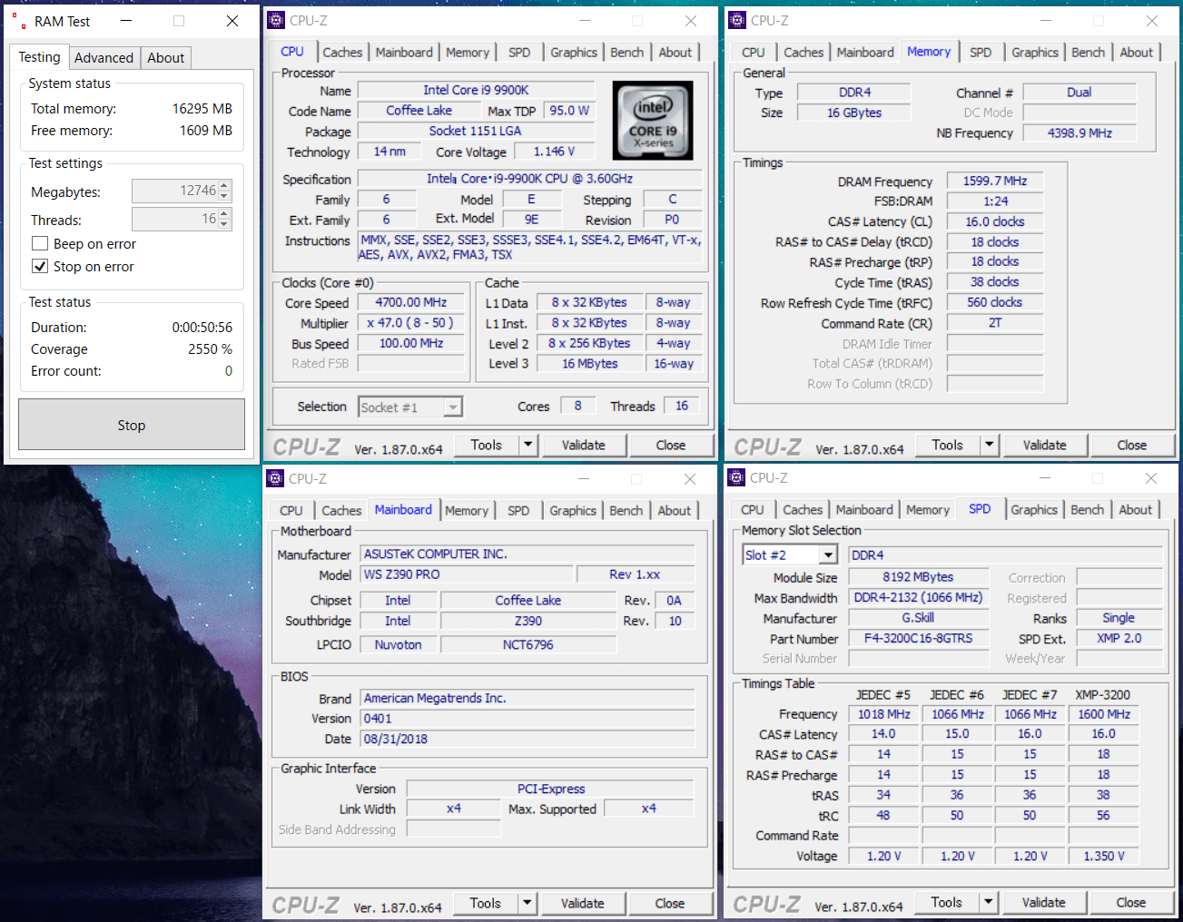Click CPU-Z title icon of the DRAM Frequency window

pyautogui.click(x=737, y=20)
